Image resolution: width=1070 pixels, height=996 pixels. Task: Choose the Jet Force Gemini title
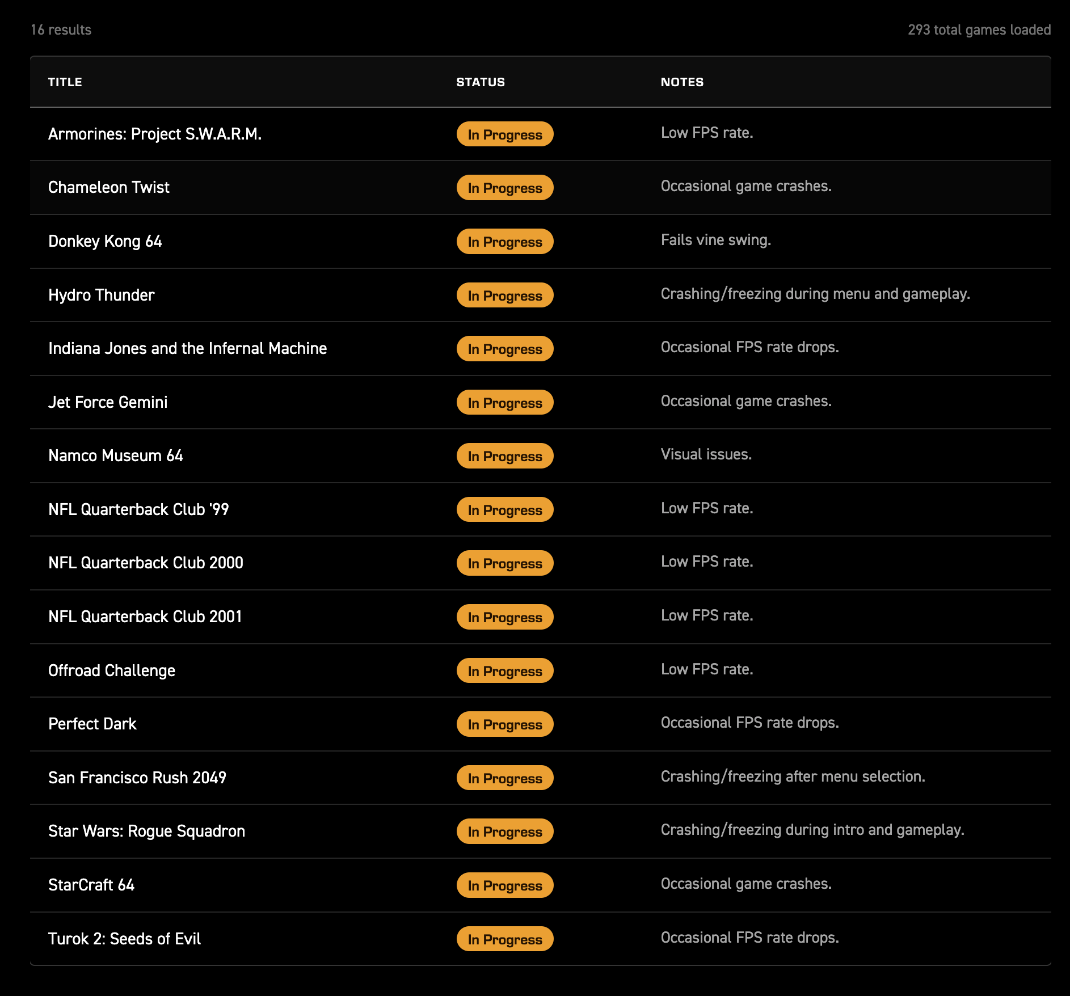108,402
